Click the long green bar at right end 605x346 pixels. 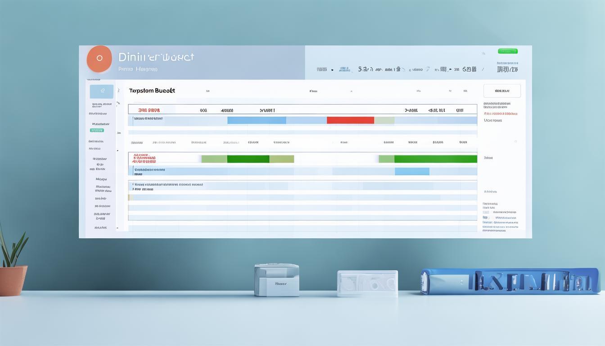pos(435,159)
